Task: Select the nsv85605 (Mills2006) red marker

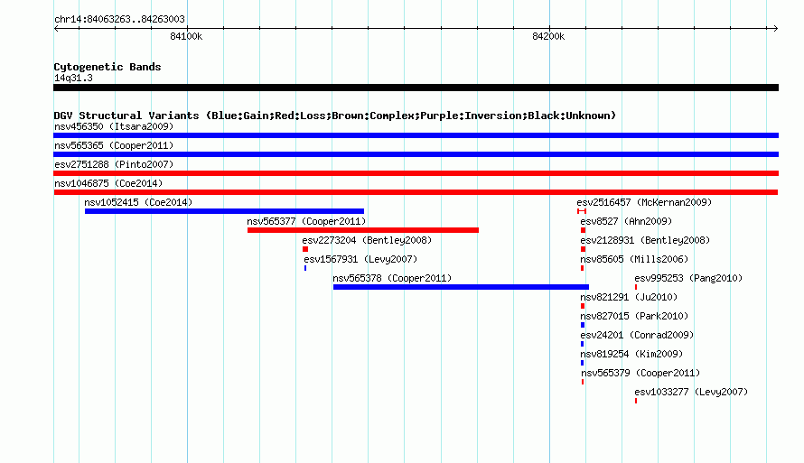Action: (x=582, y=268)
